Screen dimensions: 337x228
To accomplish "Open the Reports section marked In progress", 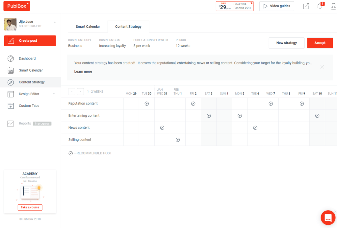I will pyautogui.click(x=25, y=123).
